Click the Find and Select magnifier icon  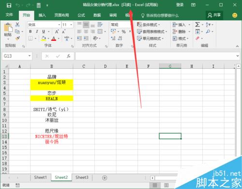(x=208, y=31)
